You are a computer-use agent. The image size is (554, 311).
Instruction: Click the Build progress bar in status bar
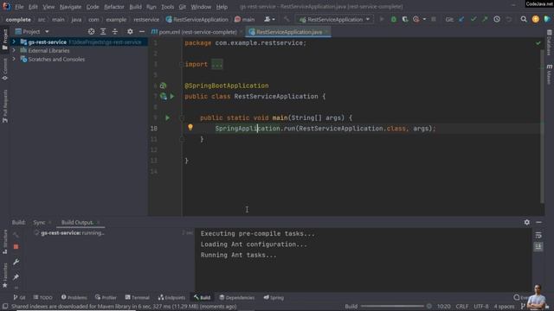click(392, 307)
